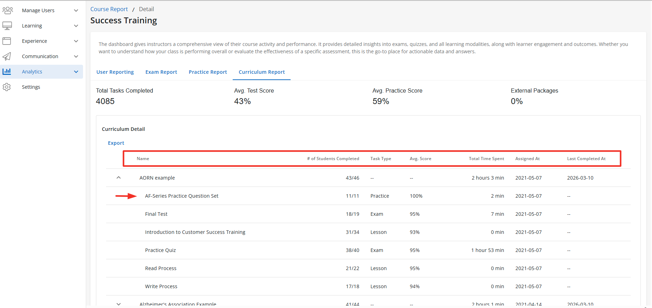Click the Experience window icon
The width and height of the screenshot is (652, 308).
point(7,41)
